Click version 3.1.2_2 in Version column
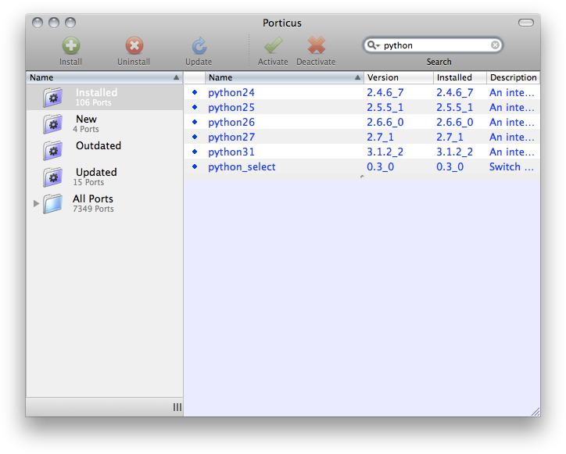The height and width of the screenshot is (454, 566). [x=385, y=152]
